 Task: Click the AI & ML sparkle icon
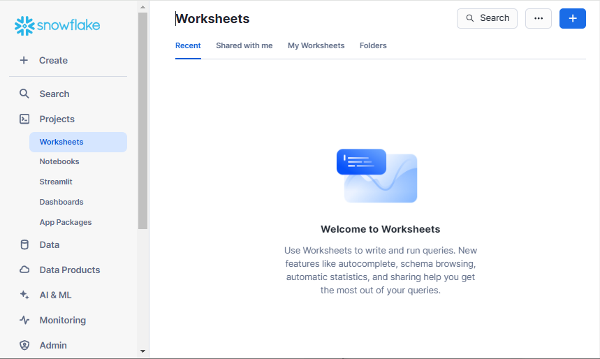(x=24, y=295)
